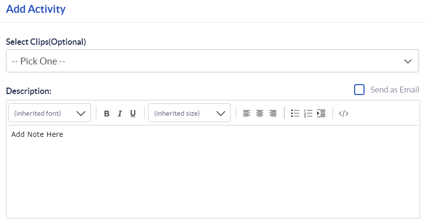Increase indent in the editor

point(321,113)
